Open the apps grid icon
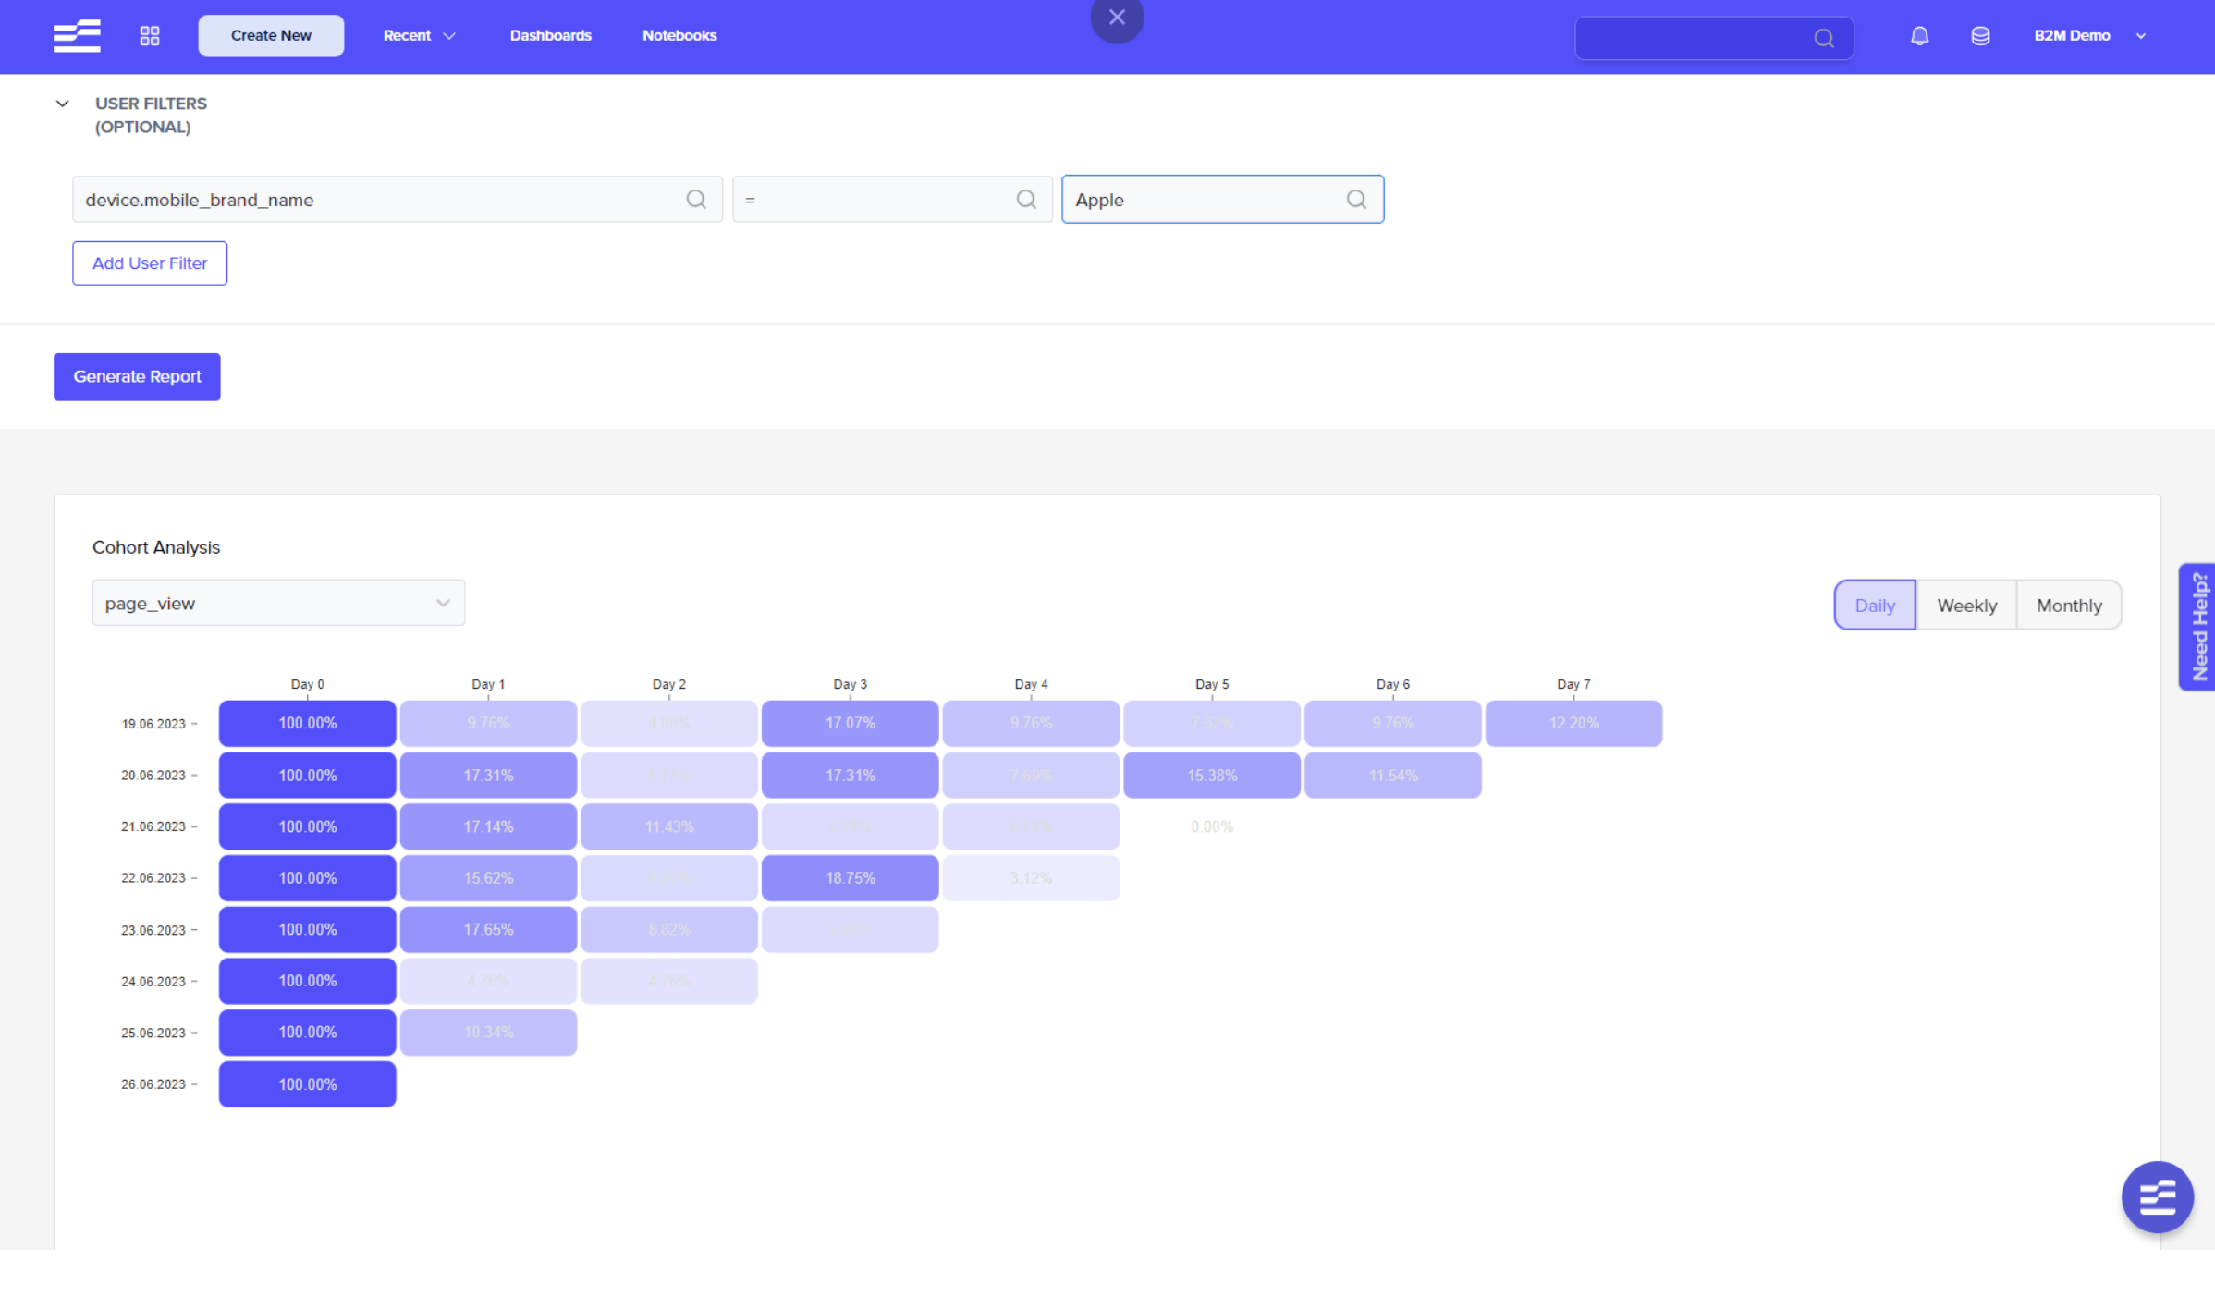Screen dimensions: 2215x1309 150,36
